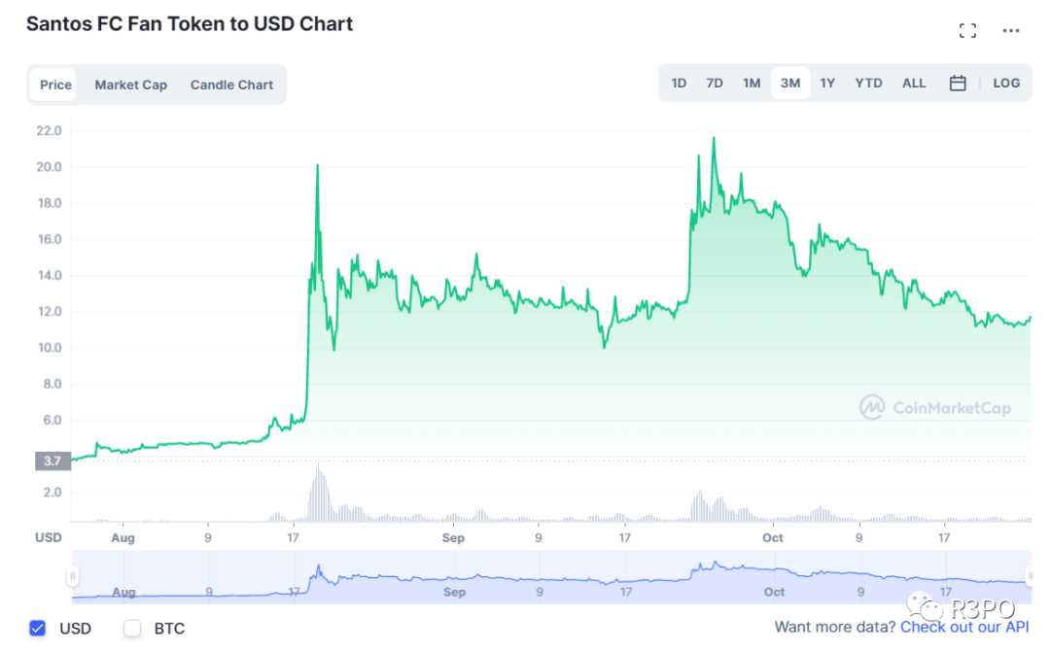Select the Price tab
Viewport: 1050px width, 652px height.
click(x=55, y=85)
